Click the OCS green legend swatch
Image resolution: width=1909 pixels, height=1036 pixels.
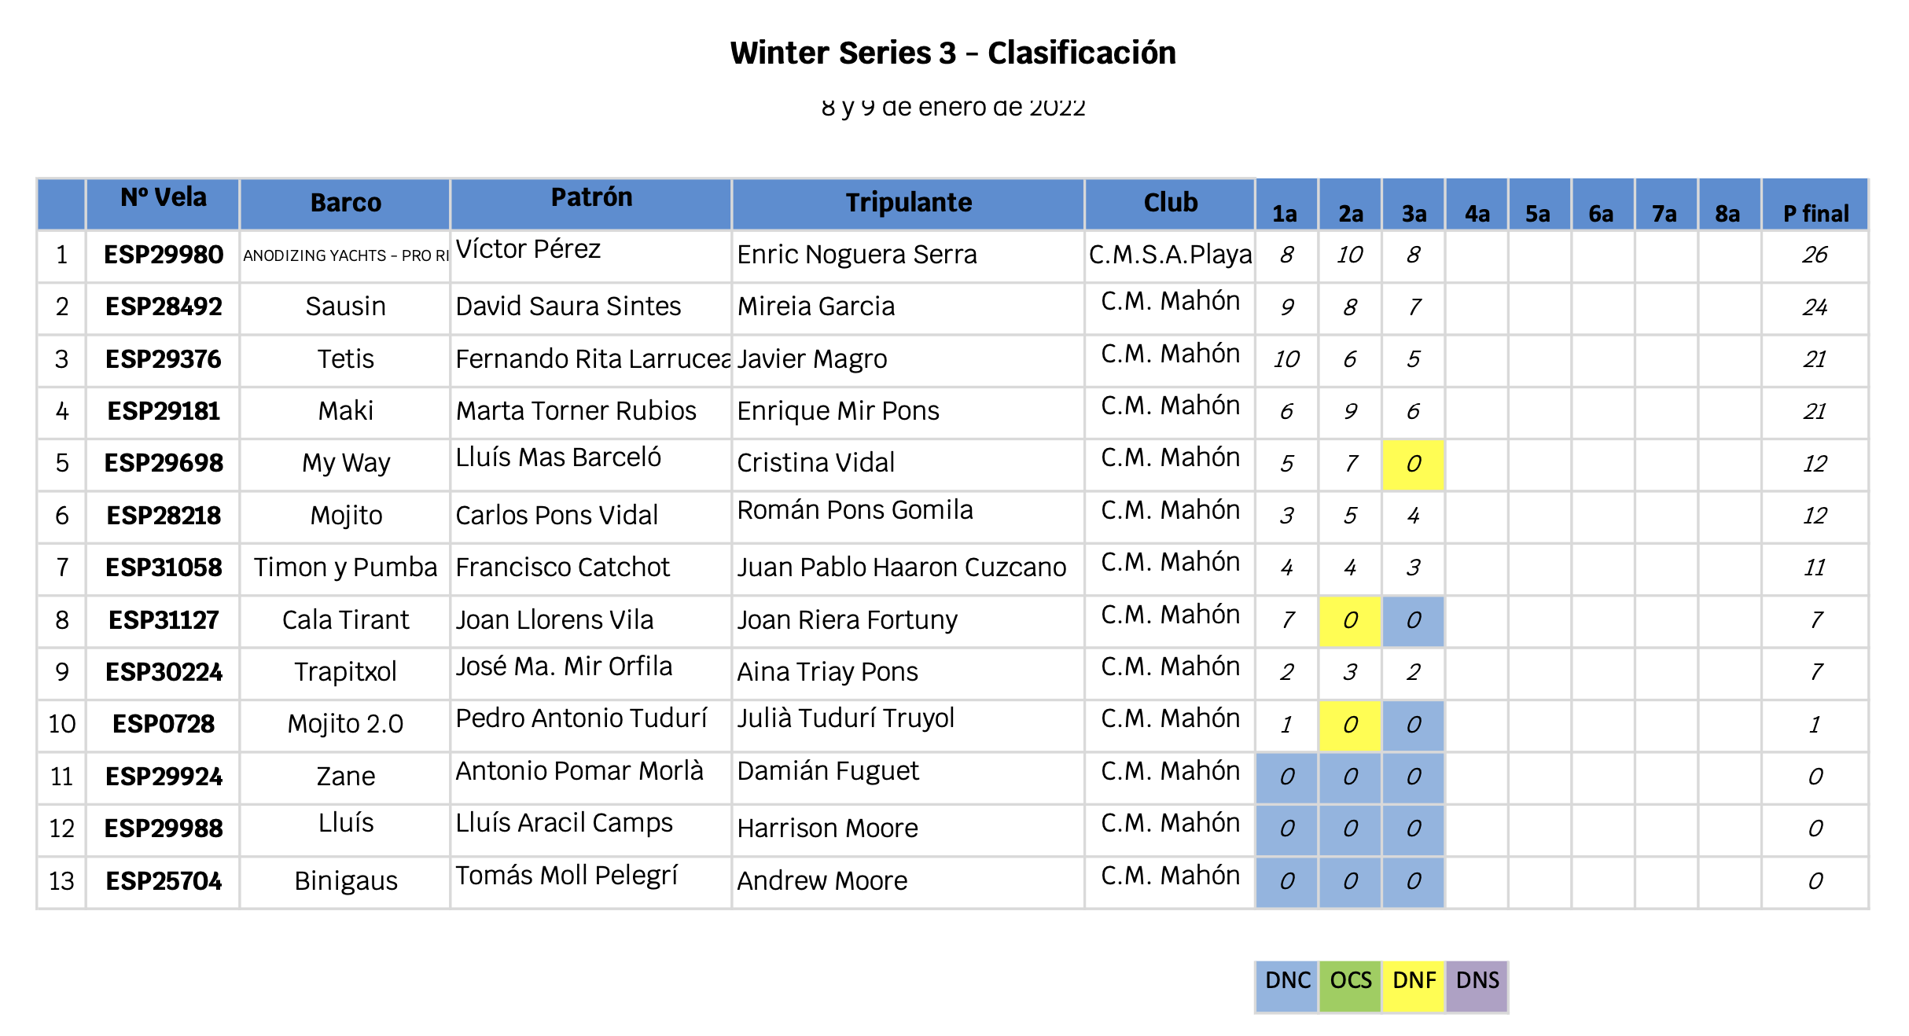[1351, 986]
